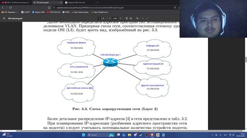This screenshot has width=247, height=138.
Task: Open the clock and date panel
Action: [240, 135]
